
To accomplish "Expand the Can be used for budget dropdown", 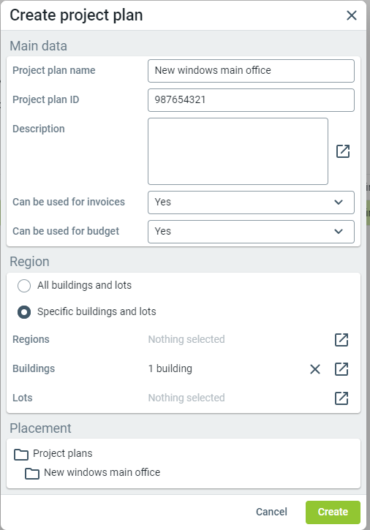I will click(x=251, y=232).
